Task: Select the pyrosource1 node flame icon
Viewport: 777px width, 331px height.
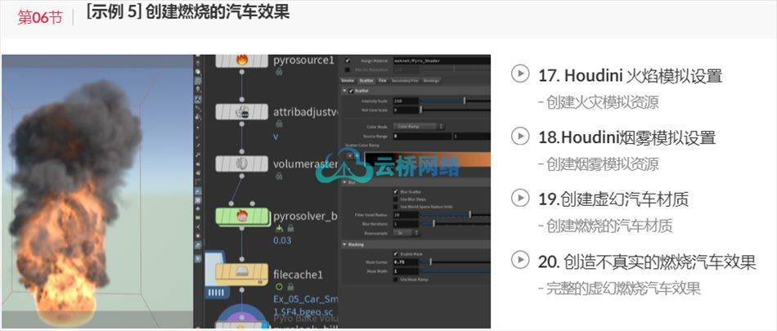Action: click(x=242, y=60)
